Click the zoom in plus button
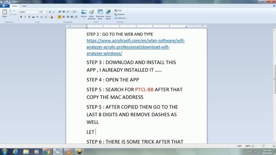This screenshot has width=276, height=155. point(274,146)
